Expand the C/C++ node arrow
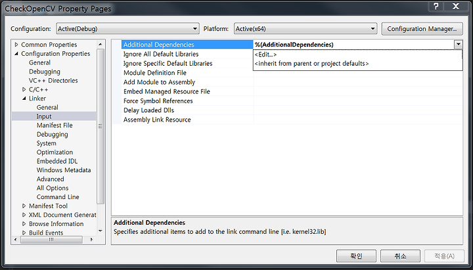Screen dimensions: 473x270 pos(24,89)
